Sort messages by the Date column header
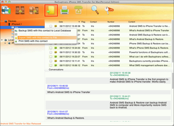This screenshot has height=126, width=174. coord(61,22)
